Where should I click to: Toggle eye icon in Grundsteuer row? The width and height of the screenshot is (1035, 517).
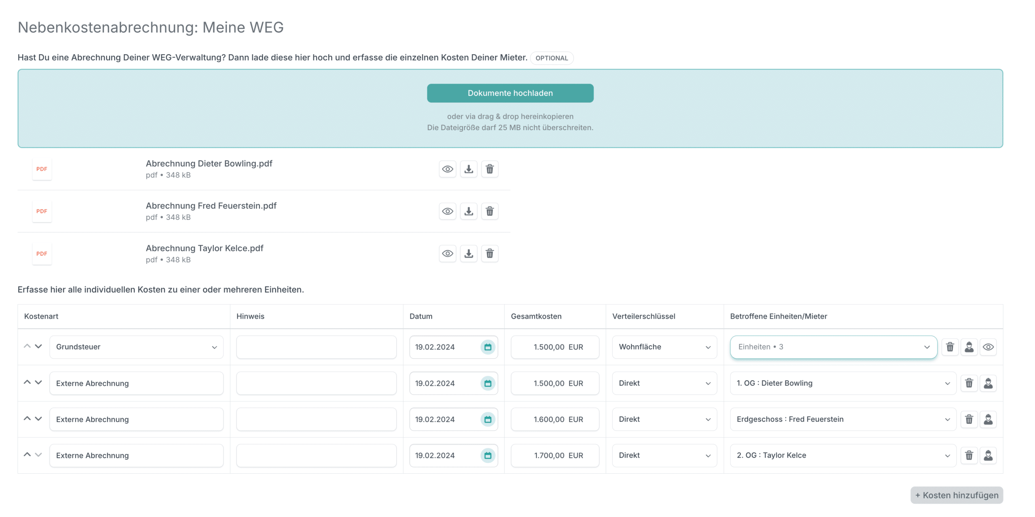pyautogui.click(x=988, y=347)
